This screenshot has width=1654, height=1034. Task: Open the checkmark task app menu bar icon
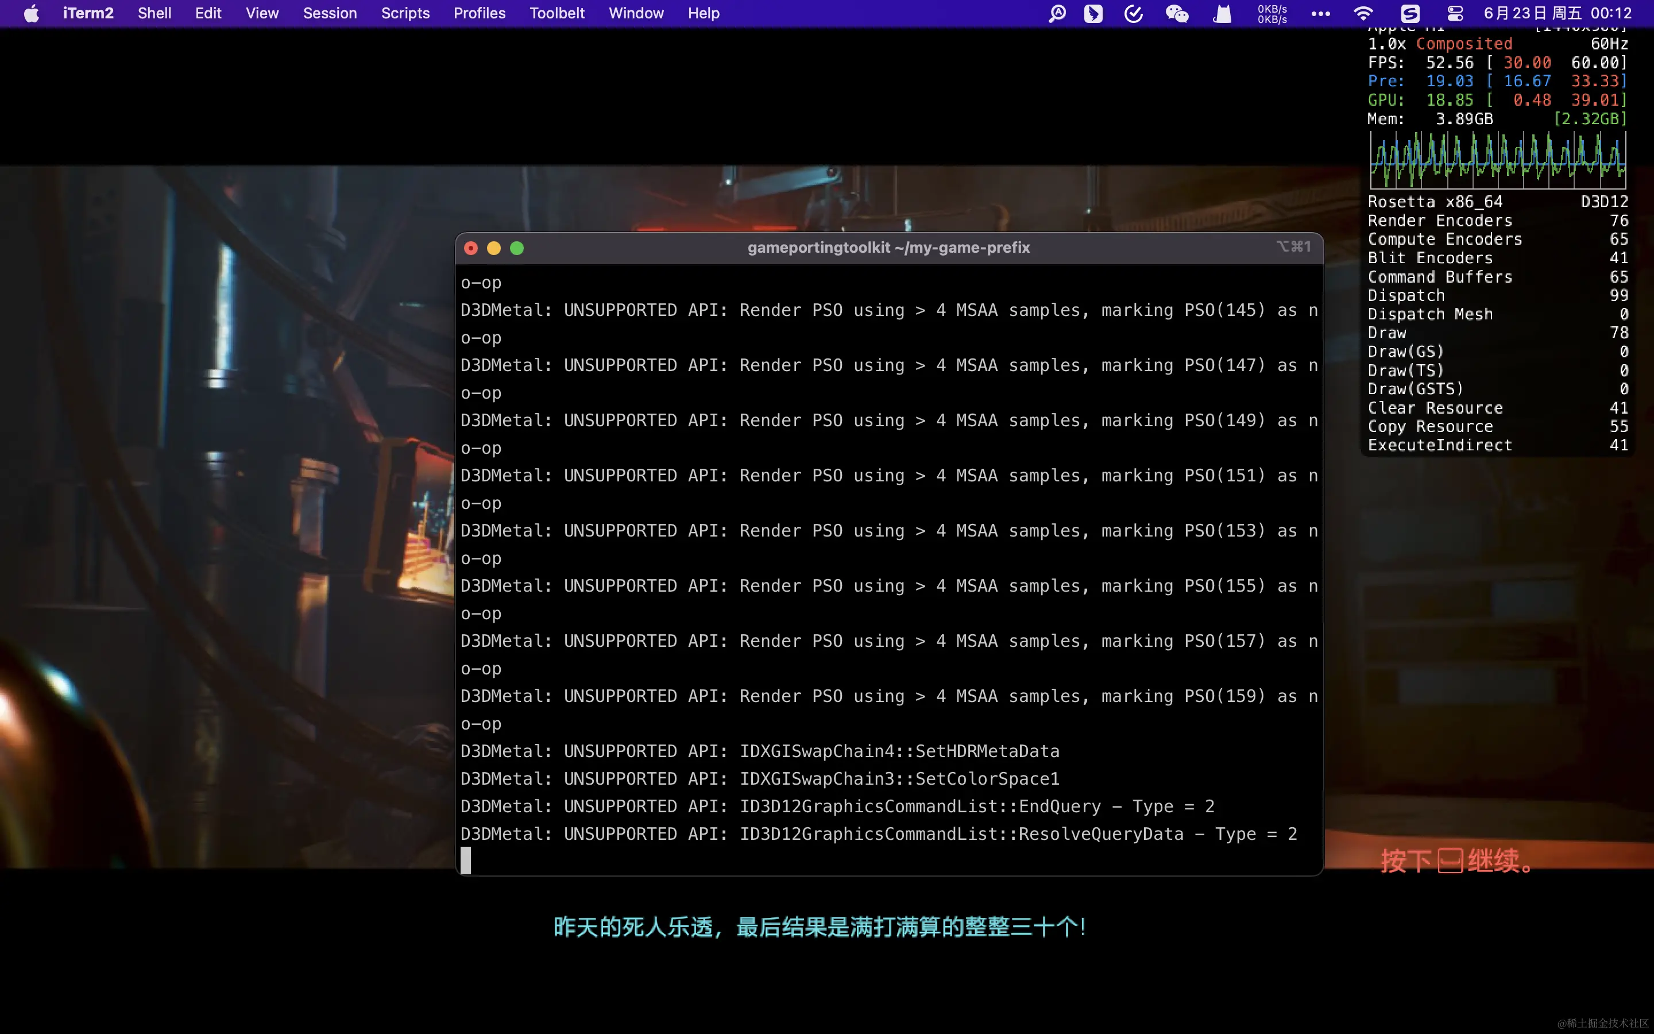click(1133, 13)
